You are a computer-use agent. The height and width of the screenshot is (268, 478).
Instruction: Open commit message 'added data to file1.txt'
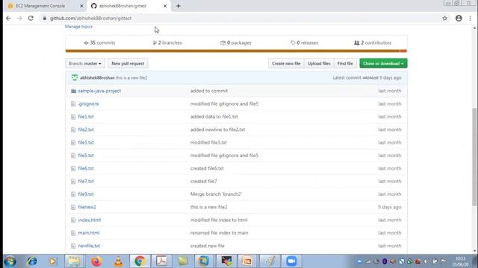(x=214, y=117)
